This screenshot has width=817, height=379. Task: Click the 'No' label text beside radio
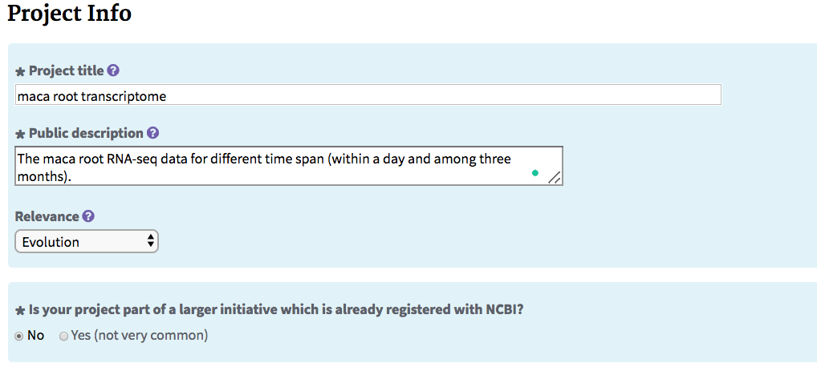click(35, 335)
